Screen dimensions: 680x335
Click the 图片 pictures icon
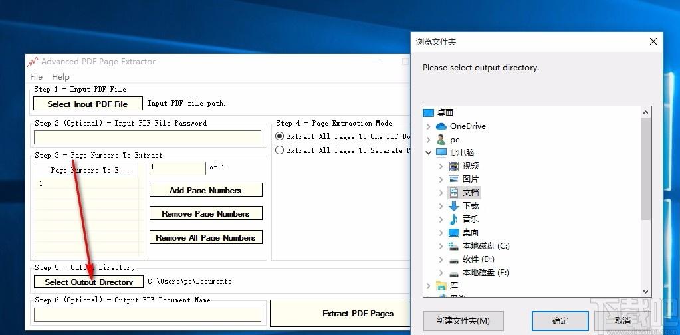453,179
